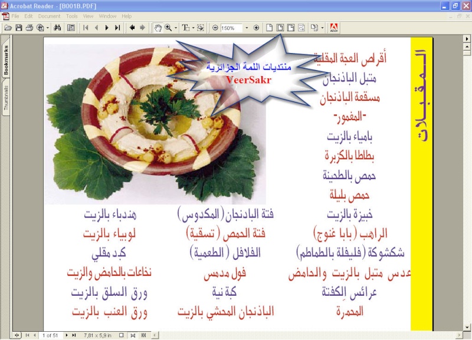This screenshot has width=472, height=340.
Task: Click the Open file icon
Action: [x=8, y=28]
